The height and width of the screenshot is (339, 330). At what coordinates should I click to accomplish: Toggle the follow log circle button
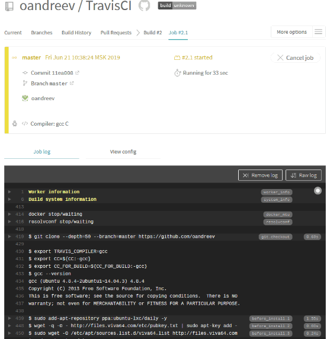pos(318,191)
